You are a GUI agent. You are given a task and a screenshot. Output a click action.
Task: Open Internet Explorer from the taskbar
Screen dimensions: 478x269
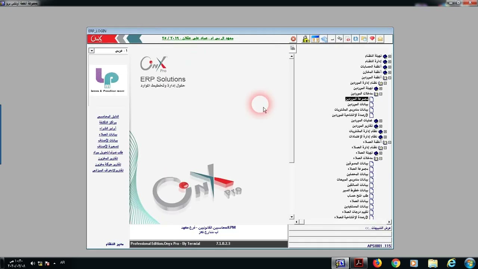[x=451, y=263]
